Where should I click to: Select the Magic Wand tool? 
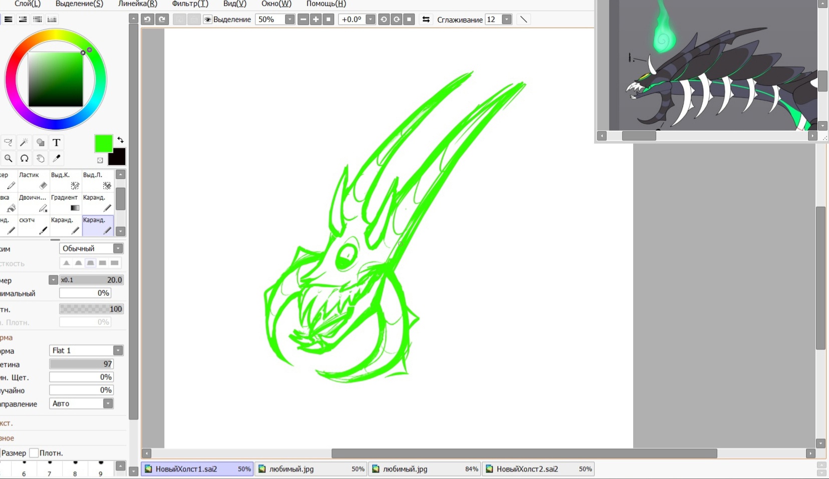point(24,143)
